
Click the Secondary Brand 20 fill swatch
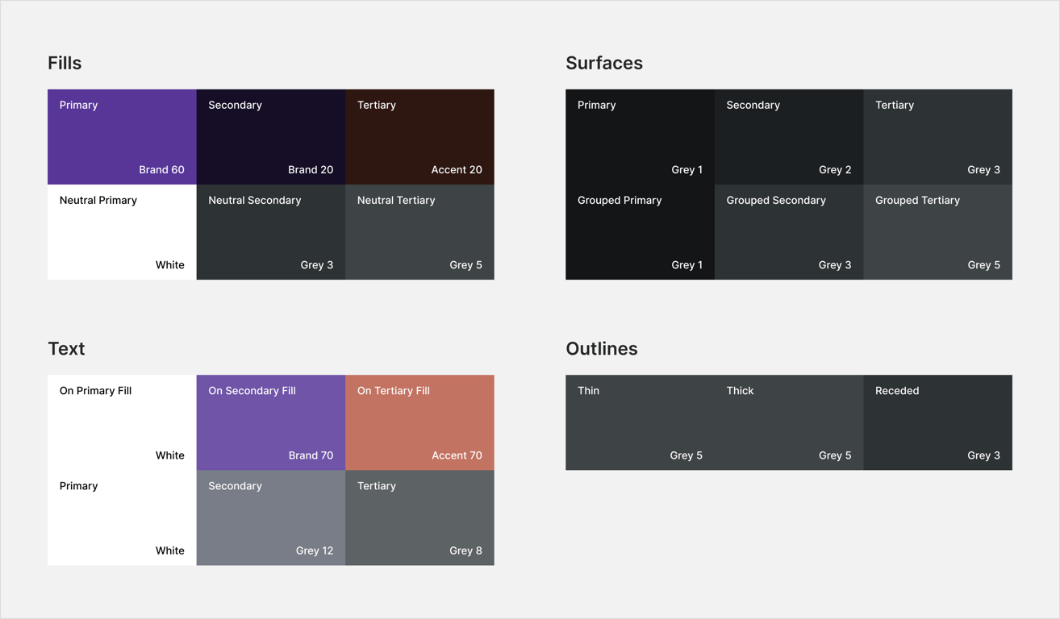pos(270,136)
